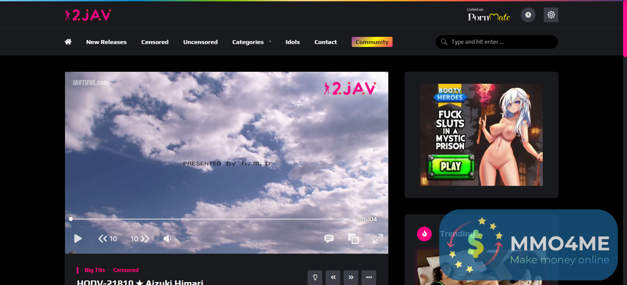Focus the search input field
627x285 pixels.
[497, 42]
